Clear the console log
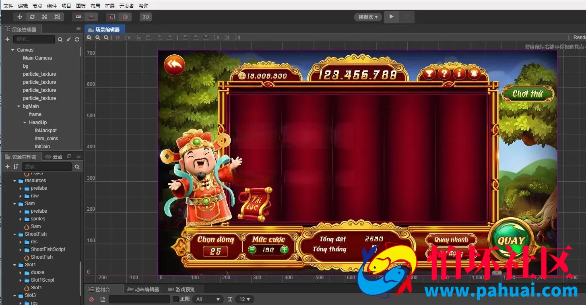 coord(91,299)
